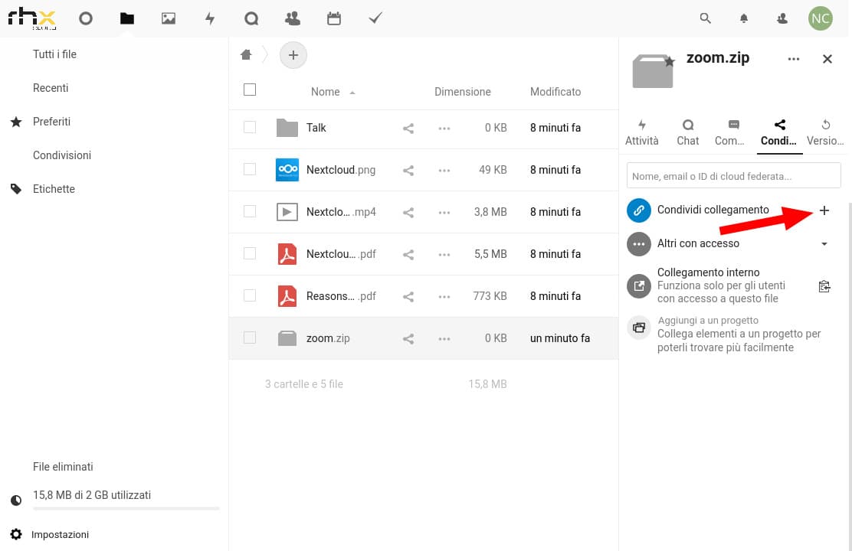Open Nextcloud.png file name
The width and height of the screenshot is (852, 551).
pos(341,170)
